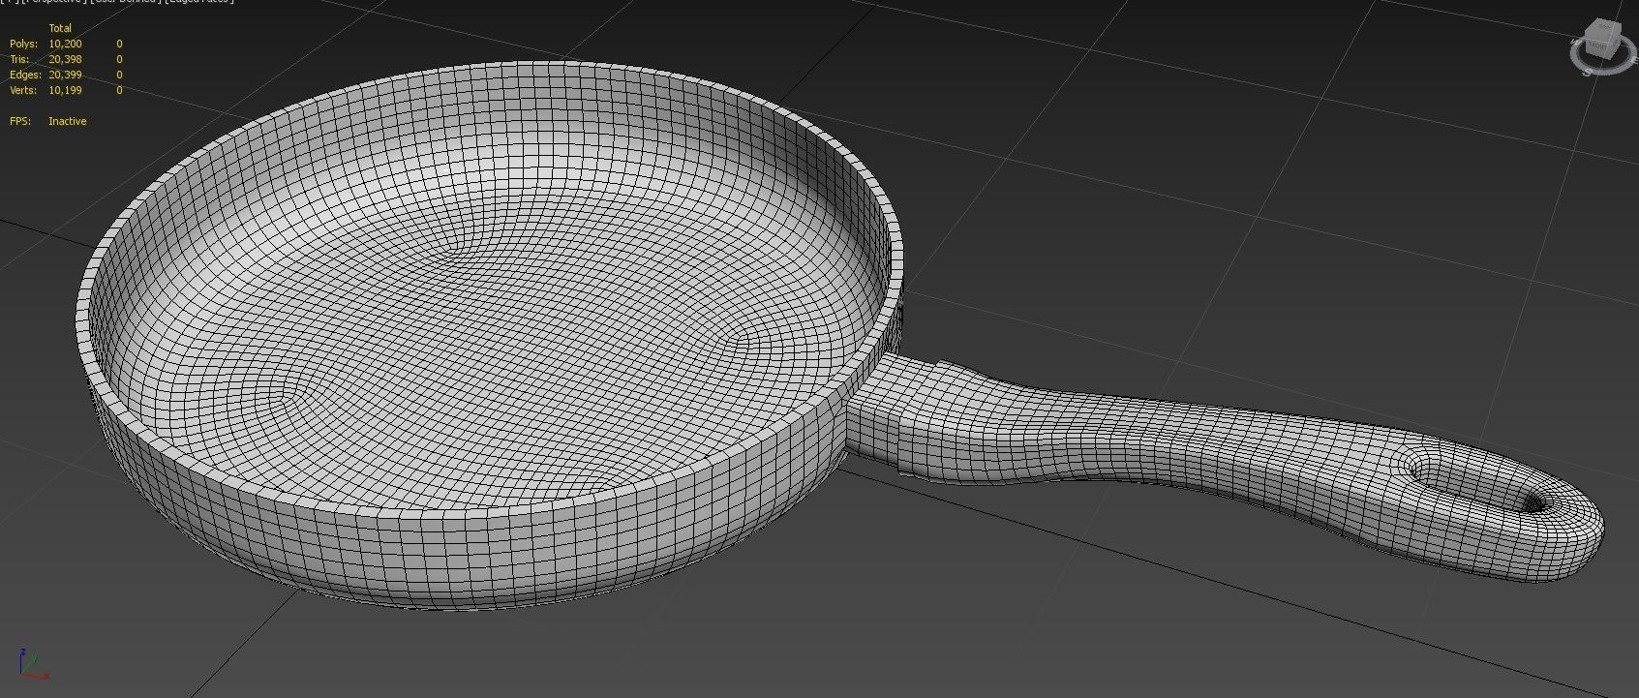Screen dimensions: 1639x698
Task: Click the Edges: label in statistics
Action: click(25, 75)
